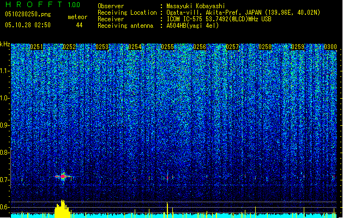343x218 pixels.
Task: Click the HROFFT 1.0.0 title text
Action: tap(43, 4)
